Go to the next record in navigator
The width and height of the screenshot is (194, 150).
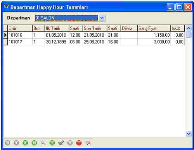tap(25, 143)
